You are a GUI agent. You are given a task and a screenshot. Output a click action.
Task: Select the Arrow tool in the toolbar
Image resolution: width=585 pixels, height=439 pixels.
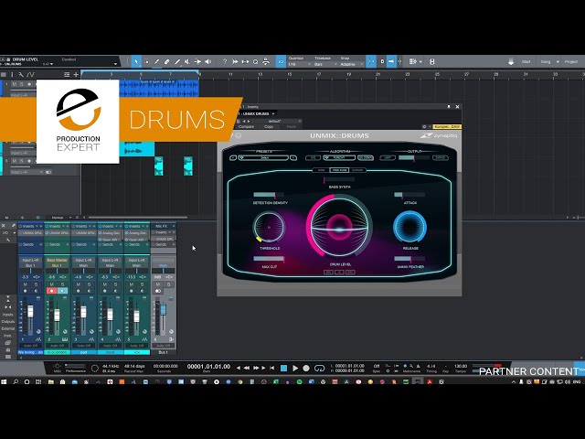[136, 61]
